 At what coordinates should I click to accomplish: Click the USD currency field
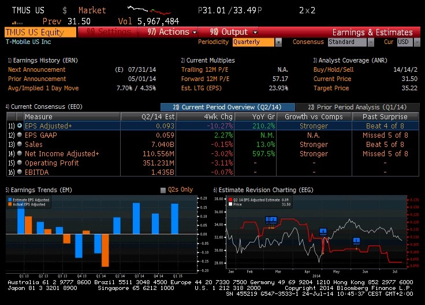(405, 42)
